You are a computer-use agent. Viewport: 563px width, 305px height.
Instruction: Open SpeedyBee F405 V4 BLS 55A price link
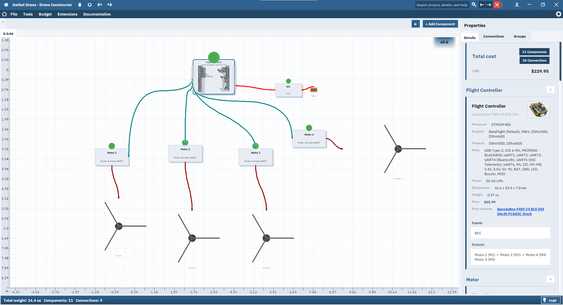tap(520, 211)
